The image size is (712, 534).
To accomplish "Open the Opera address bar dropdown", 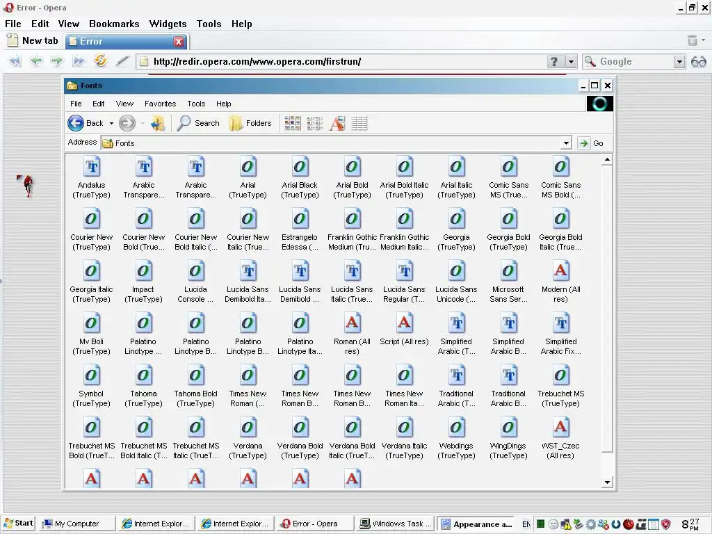I will click(571, 61).
